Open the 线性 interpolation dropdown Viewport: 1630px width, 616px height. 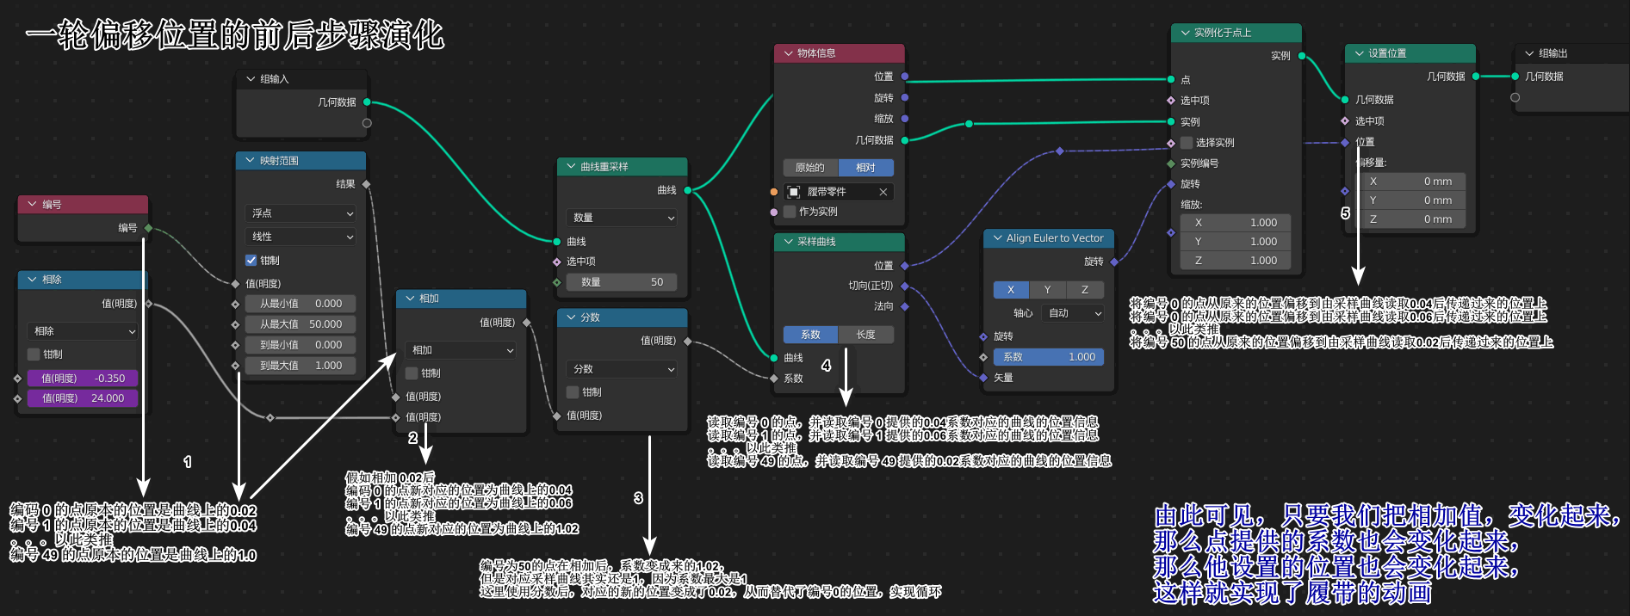click(x=301, y=237)
